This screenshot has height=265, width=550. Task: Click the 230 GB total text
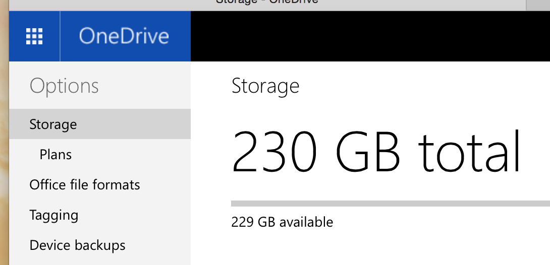[376, 151]
